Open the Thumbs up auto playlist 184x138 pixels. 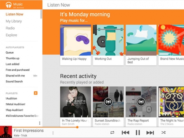coord(12,58)
